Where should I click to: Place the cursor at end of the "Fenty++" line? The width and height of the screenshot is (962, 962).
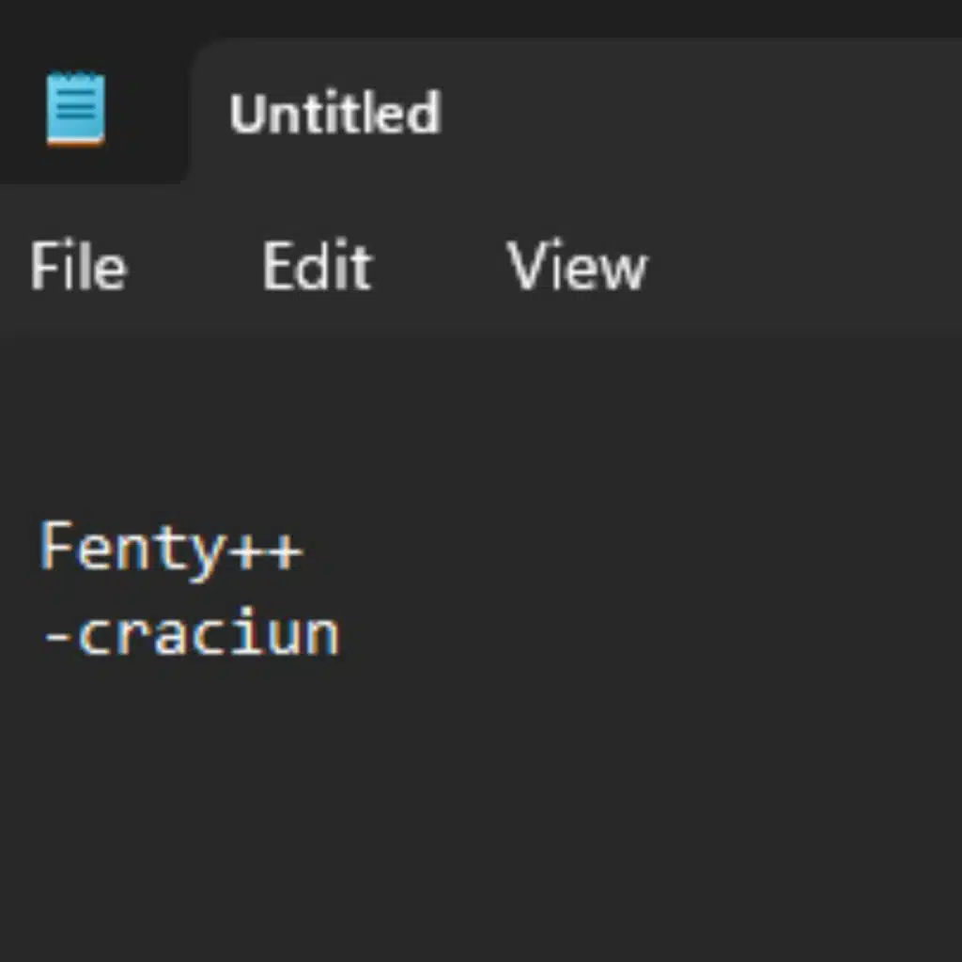pyautogui.click(x=304, y=549)
